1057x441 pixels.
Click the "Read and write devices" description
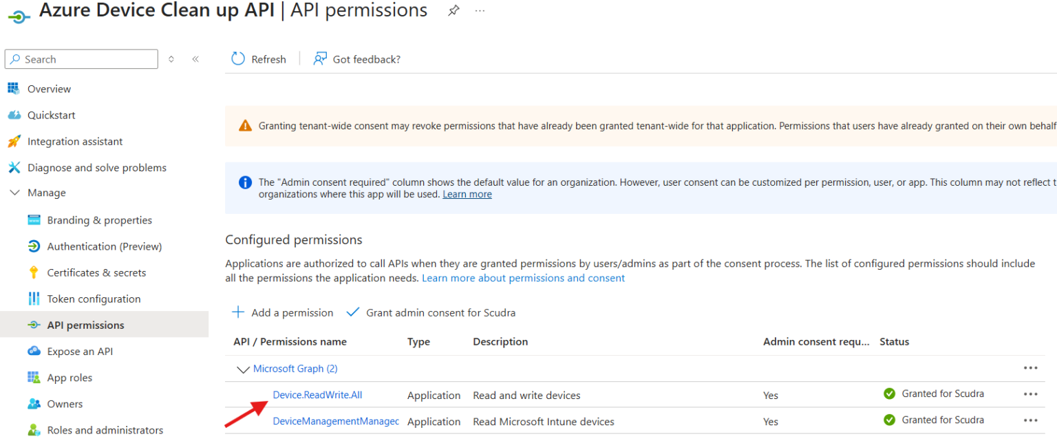click(526, 396)
